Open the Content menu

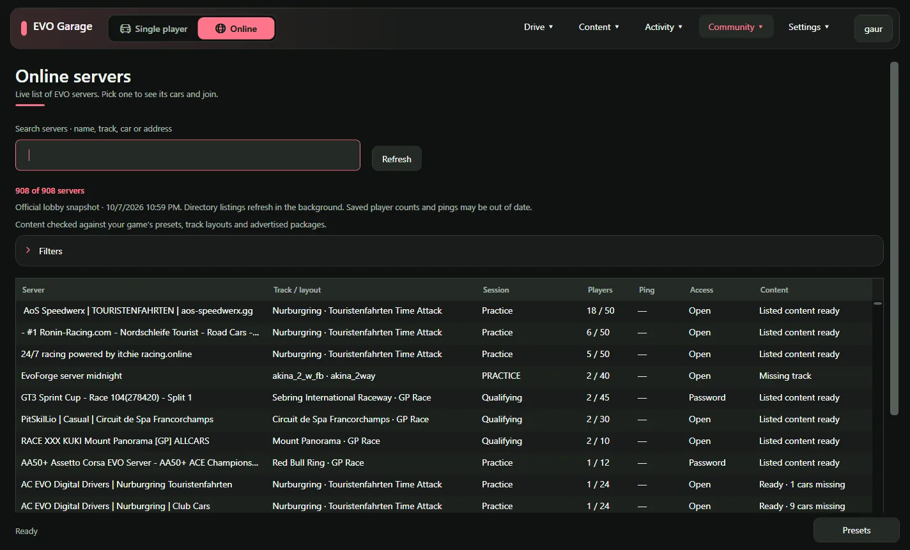click(x=599, y=27)
